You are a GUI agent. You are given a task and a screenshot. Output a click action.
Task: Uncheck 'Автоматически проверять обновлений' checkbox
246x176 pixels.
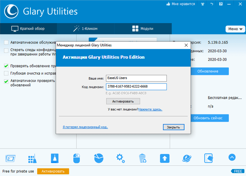6,81
